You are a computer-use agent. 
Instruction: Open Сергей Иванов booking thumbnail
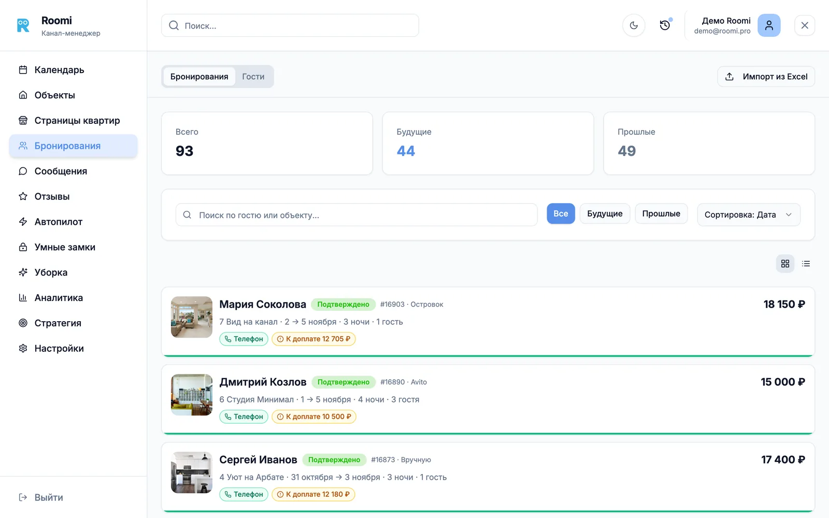click(192, 472)
